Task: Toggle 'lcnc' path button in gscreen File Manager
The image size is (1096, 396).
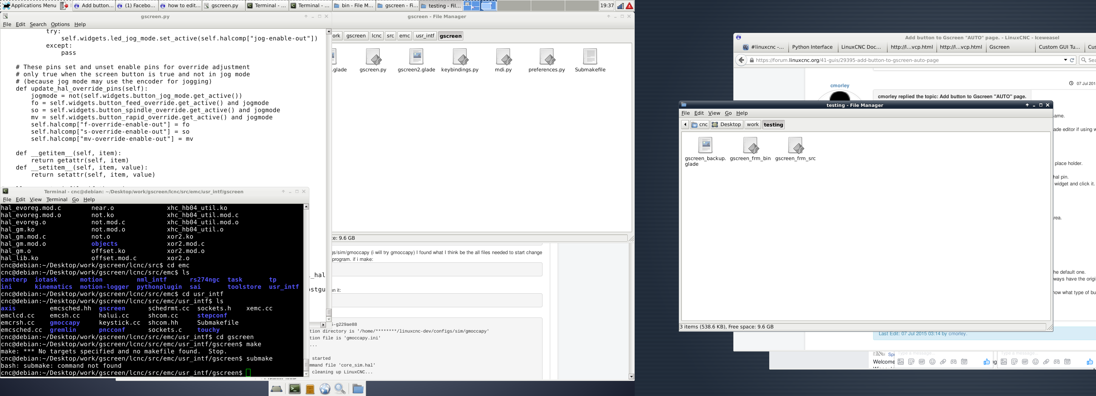Action: (x=377, y=36)
